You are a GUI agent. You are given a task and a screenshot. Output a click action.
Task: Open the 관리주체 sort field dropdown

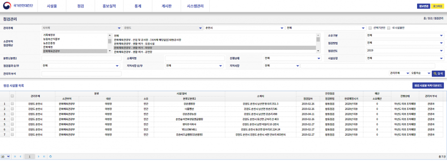point(399,73)
